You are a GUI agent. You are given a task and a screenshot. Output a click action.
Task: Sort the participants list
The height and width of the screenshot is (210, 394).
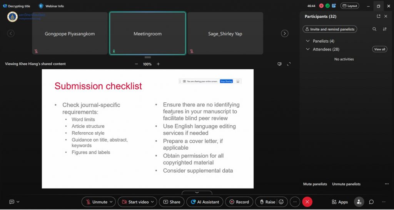point(384,29)
